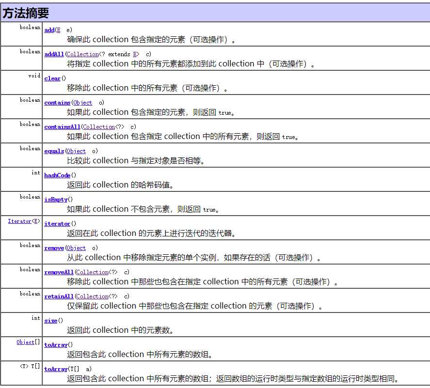
Task: Open the removeAll method link
Action: pos(59,272)
